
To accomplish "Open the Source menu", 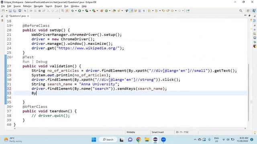I will click(17, 6).
